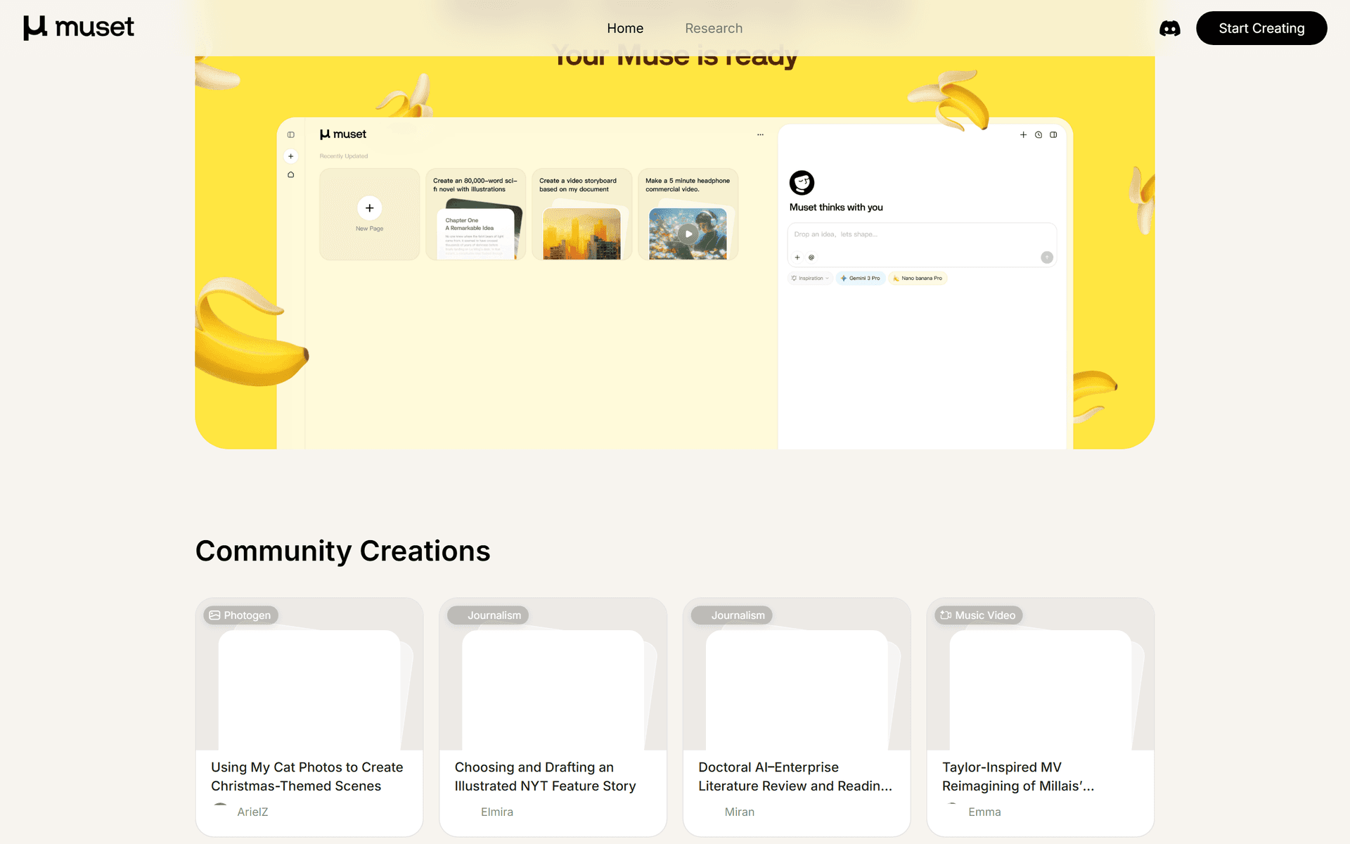
Task: Select the Nano banana Pro model chip
Action: coord(918,279)
